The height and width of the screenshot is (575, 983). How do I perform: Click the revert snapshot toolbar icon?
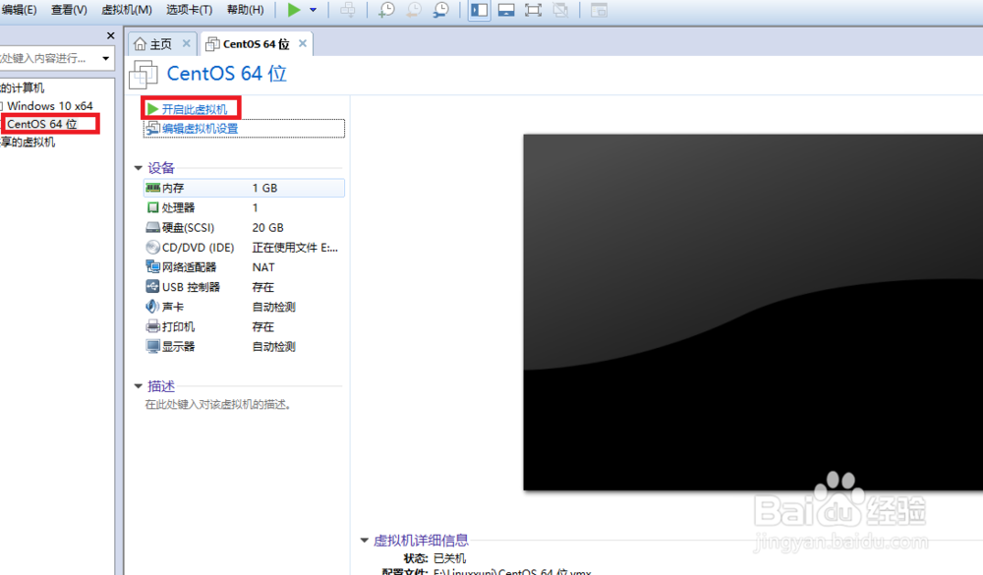414,10
